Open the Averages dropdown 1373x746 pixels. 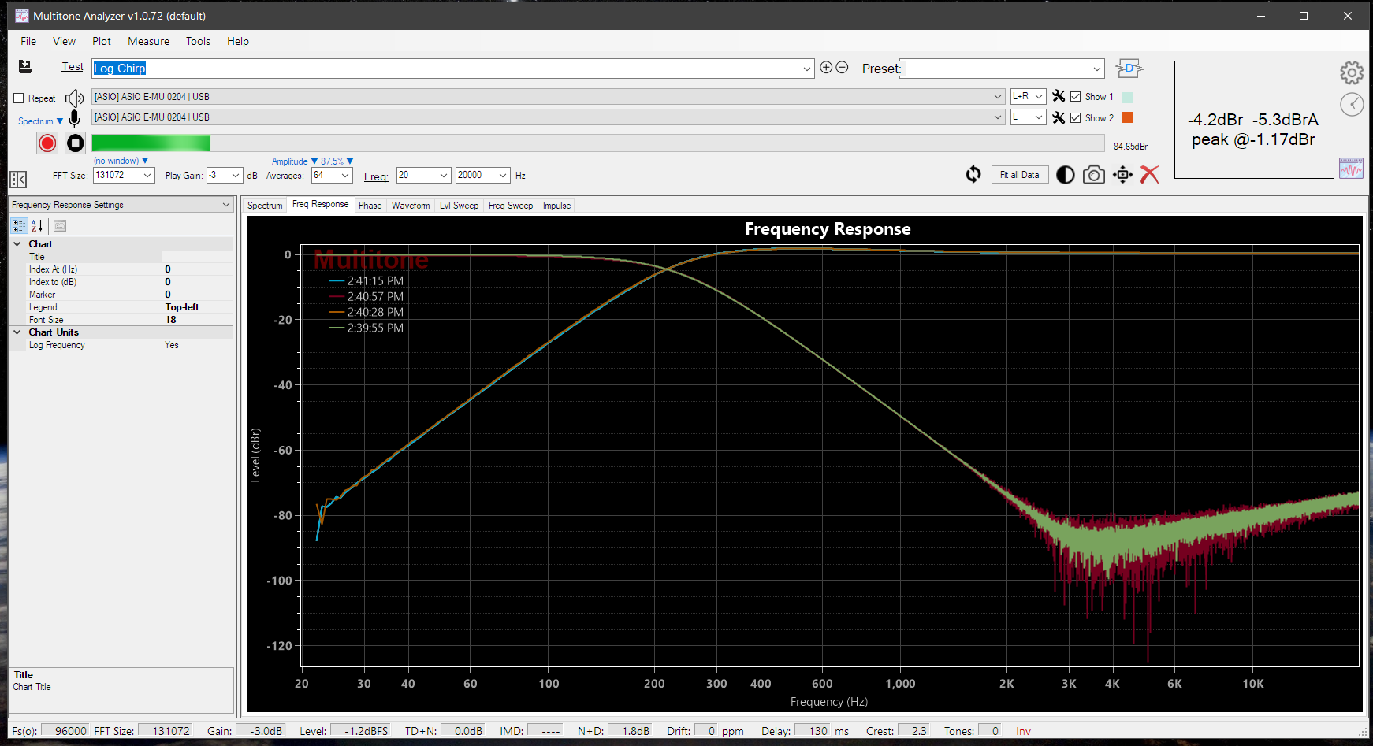pos(344,175)
